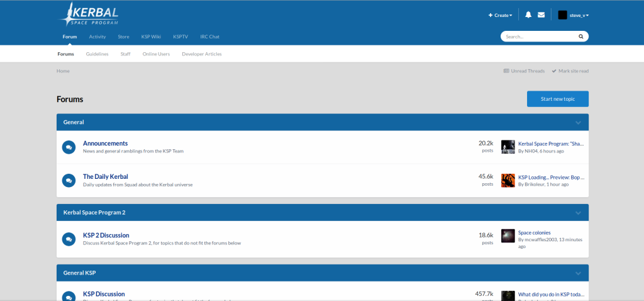This screenshot has width=644, height=301.
Task: Click the Announcements forum bubble icon
Action: coord(69,147)
